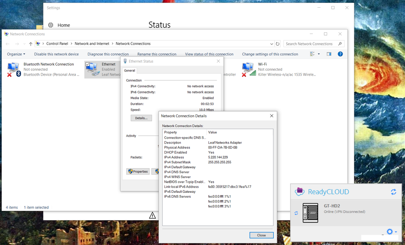405x245 pixels.
Task: Click the small sync icon beside GT-HD2
Action: [296, 213]
